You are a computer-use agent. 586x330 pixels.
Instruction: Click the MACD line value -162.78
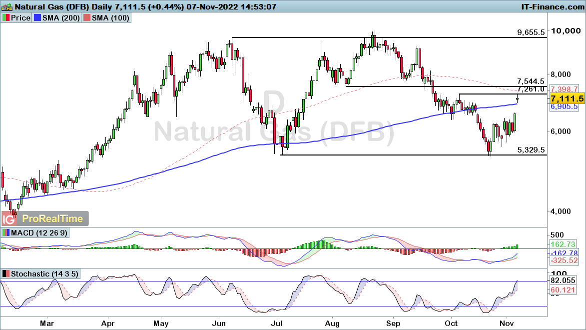click(565, 253)
